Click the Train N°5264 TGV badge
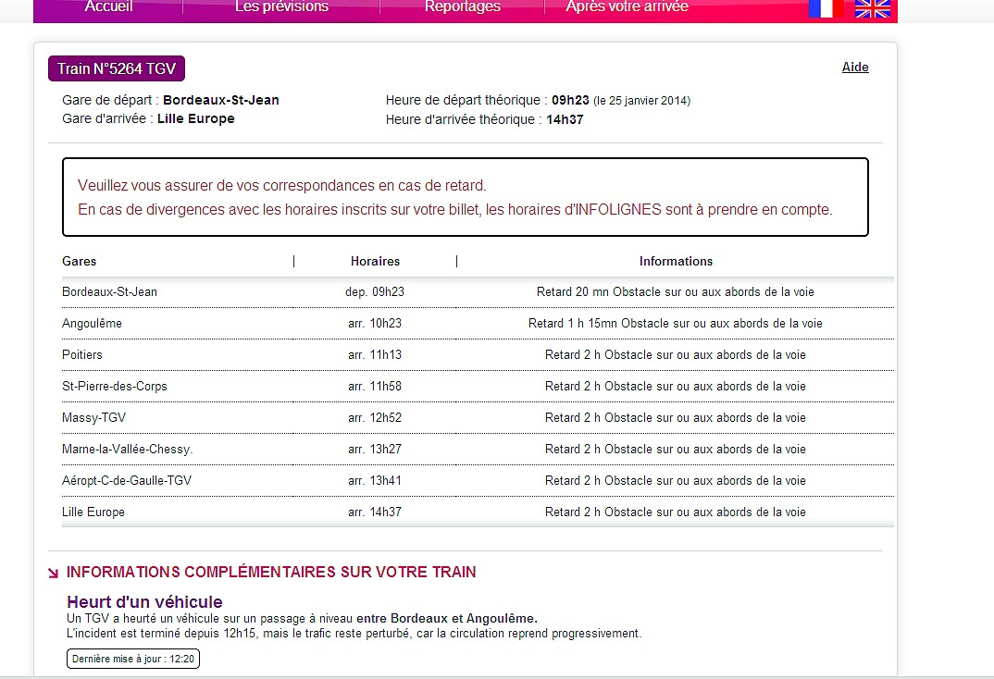Viewport: 994px width, 679px height. (117, 69)
